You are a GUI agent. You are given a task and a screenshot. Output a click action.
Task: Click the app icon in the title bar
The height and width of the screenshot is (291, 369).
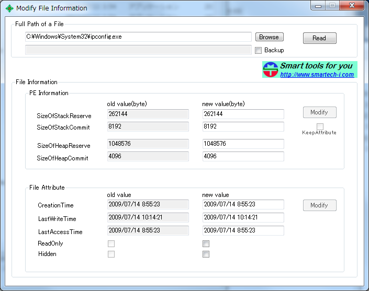click(9, 8)
